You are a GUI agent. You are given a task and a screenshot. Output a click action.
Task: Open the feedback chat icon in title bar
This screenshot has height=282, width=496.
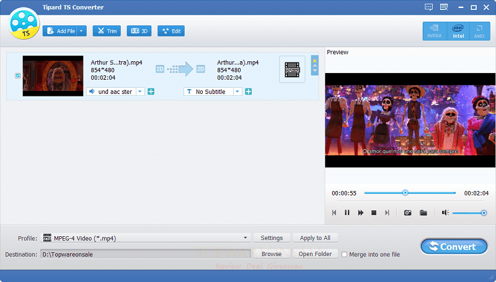[428, 7]
